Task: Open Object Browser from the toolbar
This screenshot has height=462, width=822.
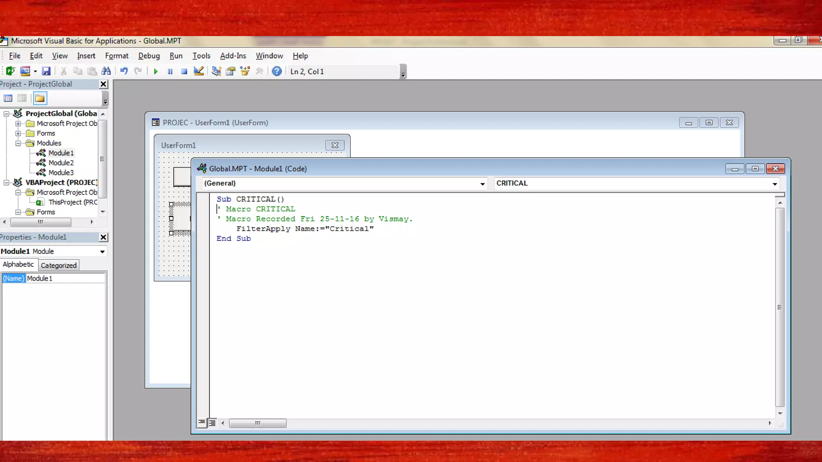Action: click(x=245, y=71)
